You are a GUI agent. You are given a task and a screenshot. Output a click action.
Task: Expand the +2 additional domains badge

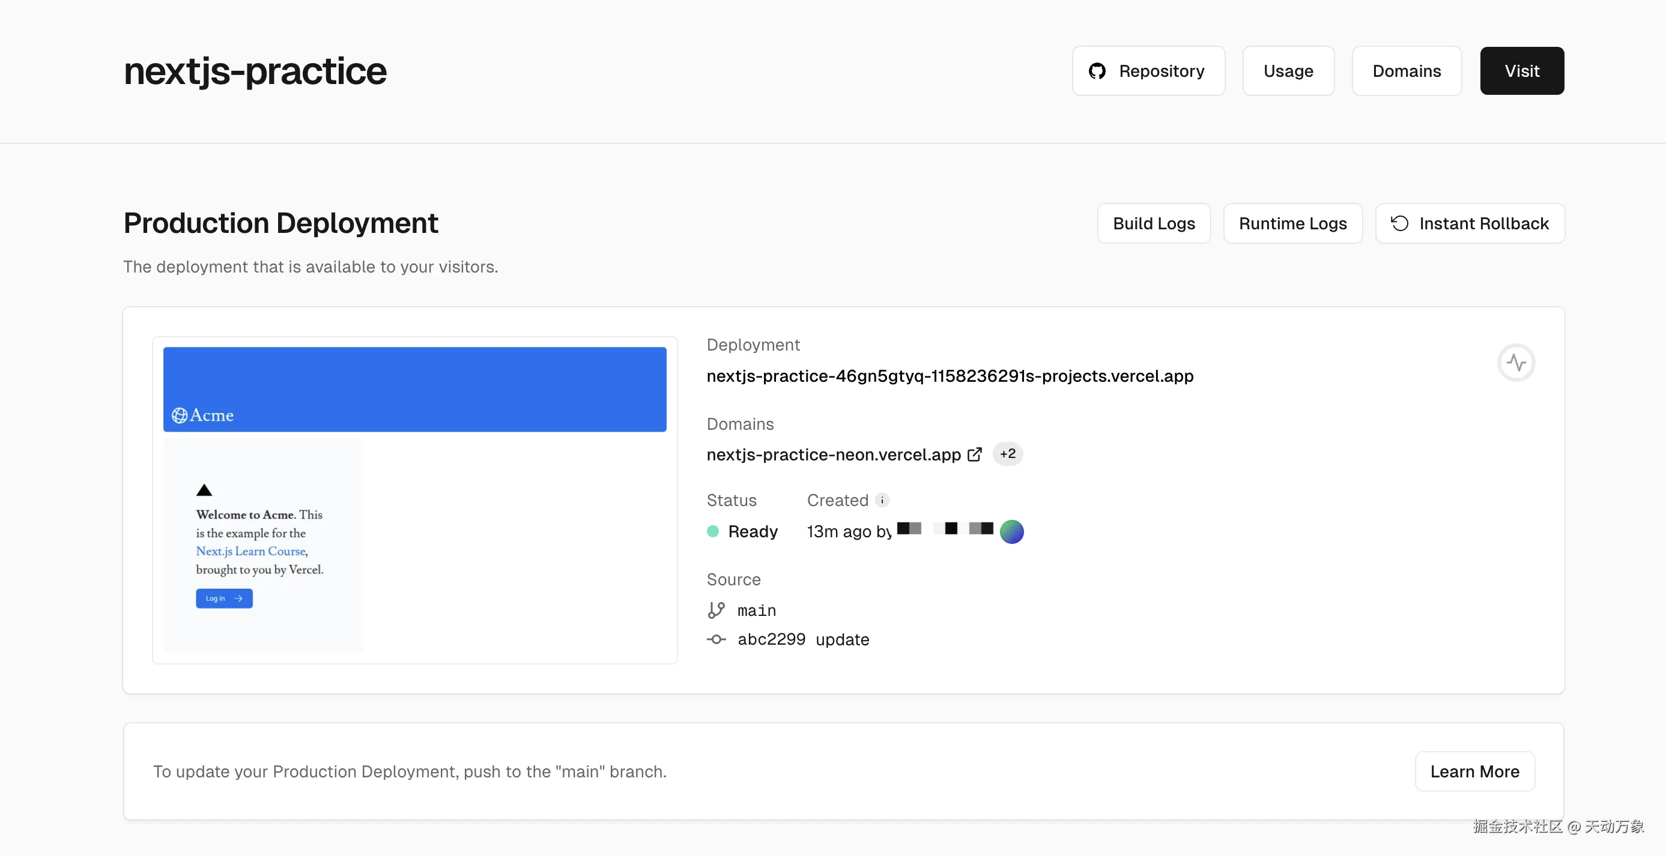pyautogui.click(x=1008, y=454)
